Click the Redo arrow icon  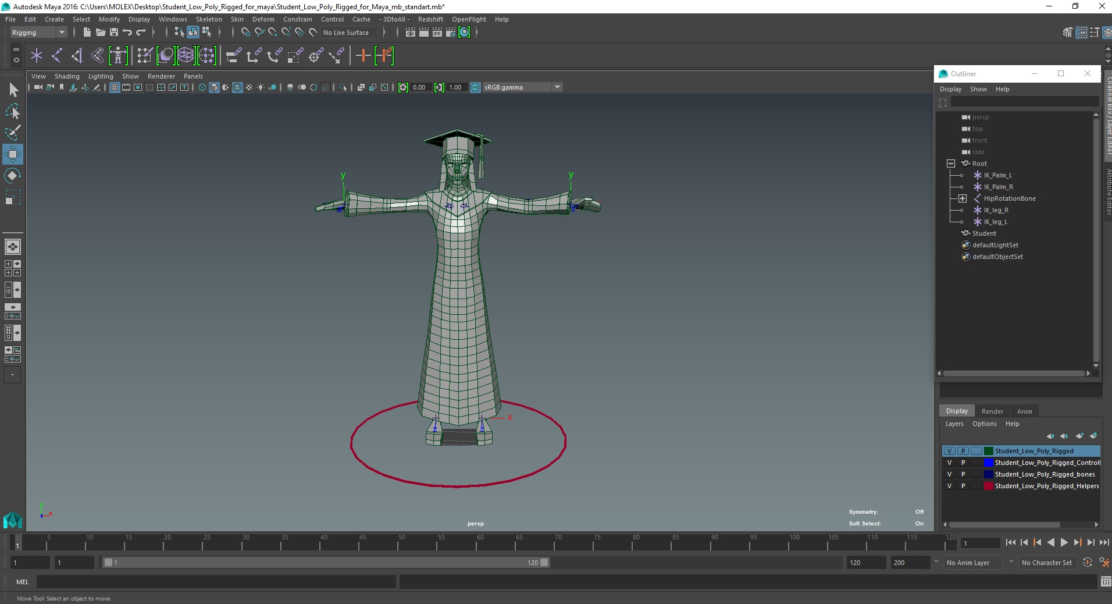coord(141,33)
